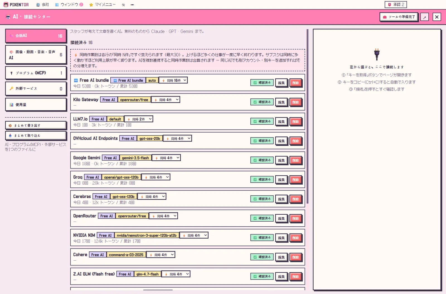Click 編集 for the Groq connection
446x294 pixels.
(281, 180)
